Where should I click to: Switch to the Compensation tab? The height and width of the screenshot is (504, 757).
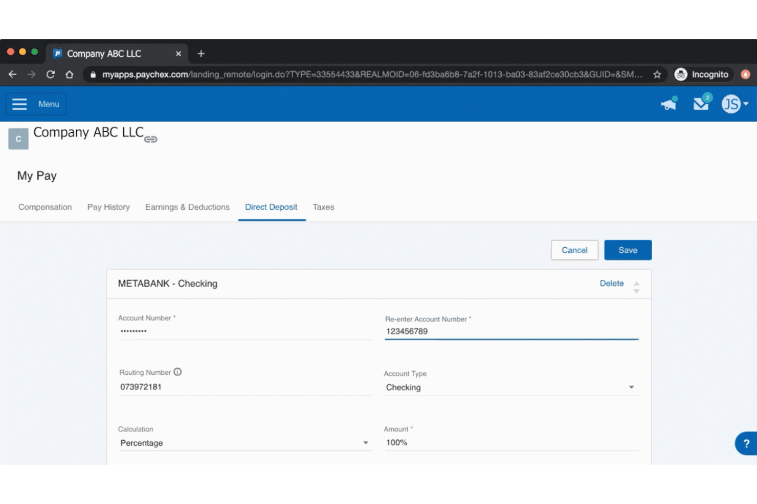coord(45,207)
